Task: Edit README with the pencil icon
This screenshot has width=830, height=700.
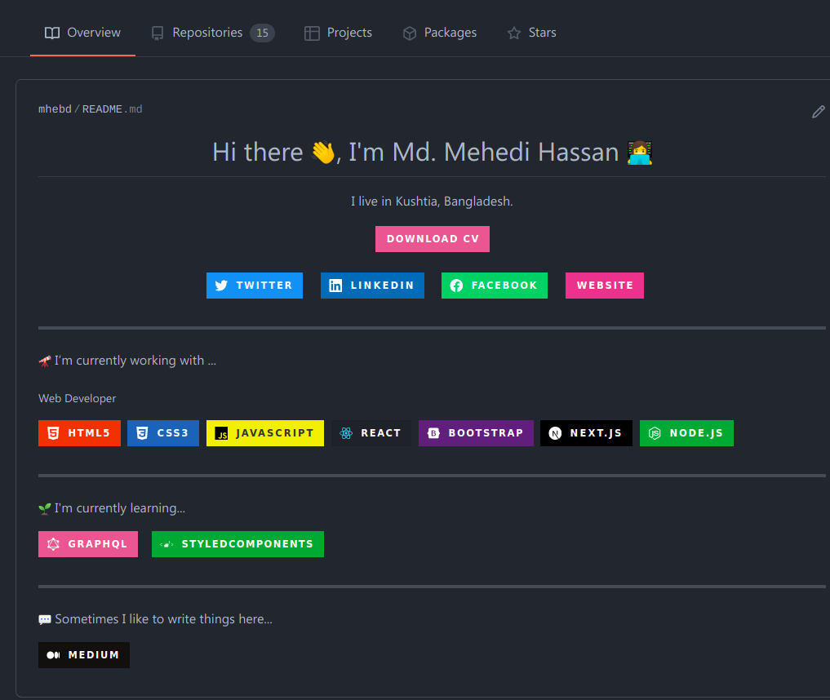Action: click(819, 112)
